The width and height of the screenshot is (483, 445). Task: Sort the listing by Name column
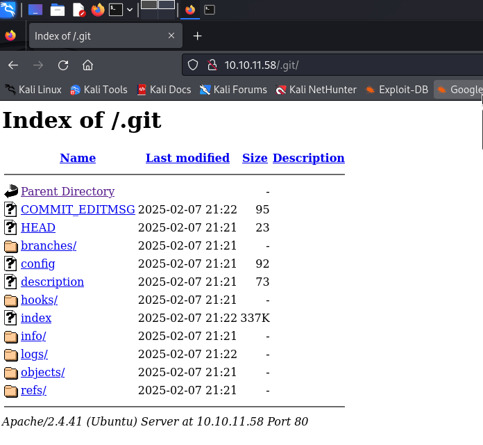click(78, 158)
